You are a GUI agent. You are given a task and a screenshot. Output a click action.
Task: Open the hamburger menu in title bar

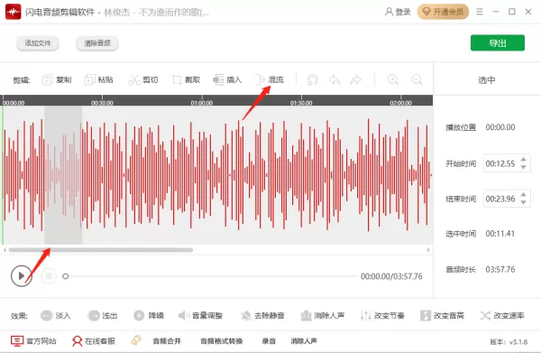480,12
